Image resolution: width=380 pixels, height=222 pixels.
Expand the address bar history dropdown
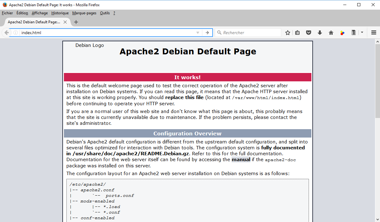(198, 33)
